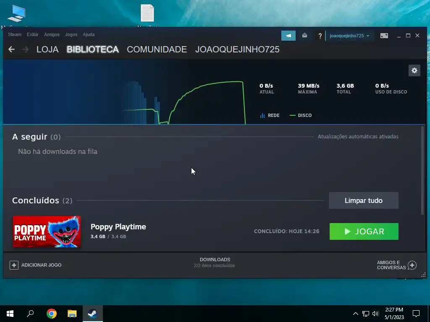Click JOGAR for Poppy Playtime
Screen dimensions: 430x322
pyautogui.click(x=364, y=231)
